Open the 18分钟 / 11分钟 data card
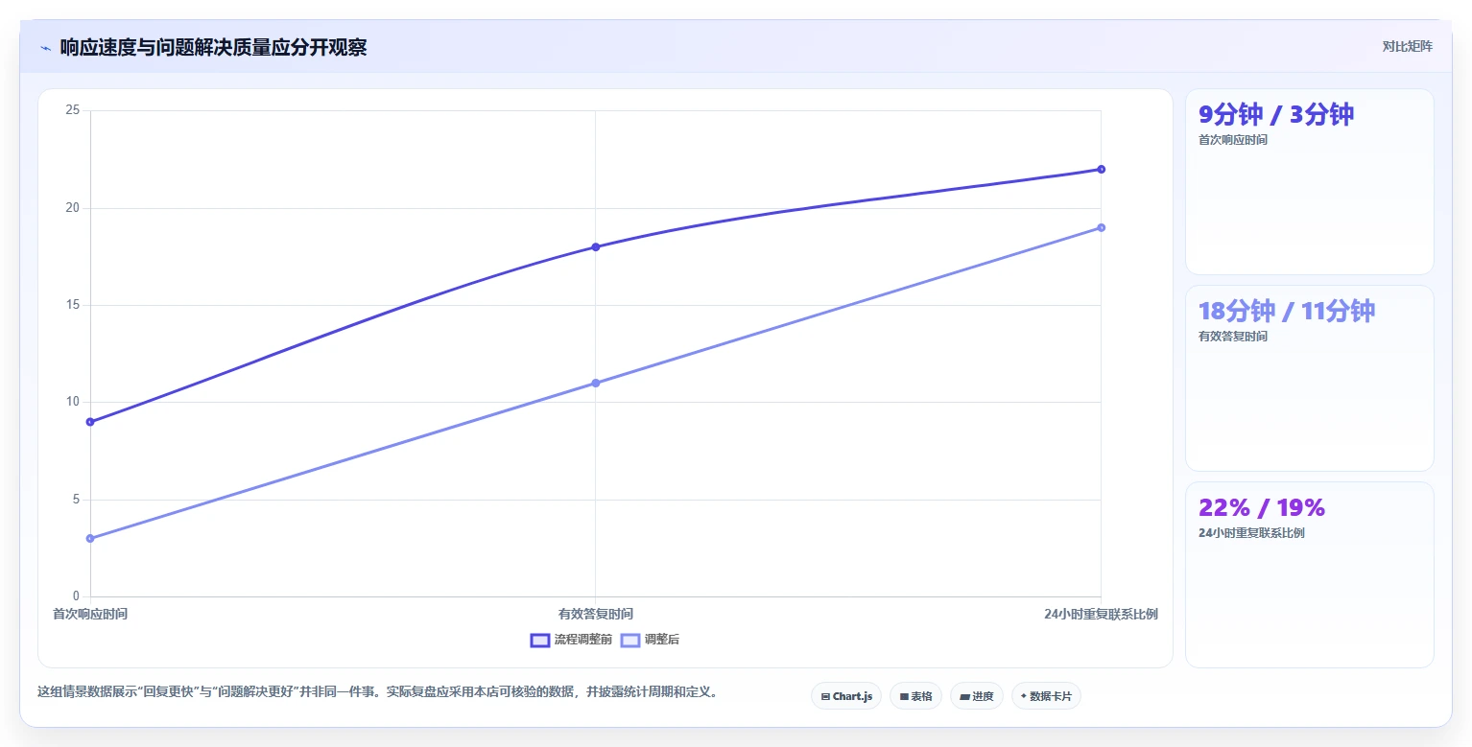The image size is (1472, 747). [x=1310, y=378]
